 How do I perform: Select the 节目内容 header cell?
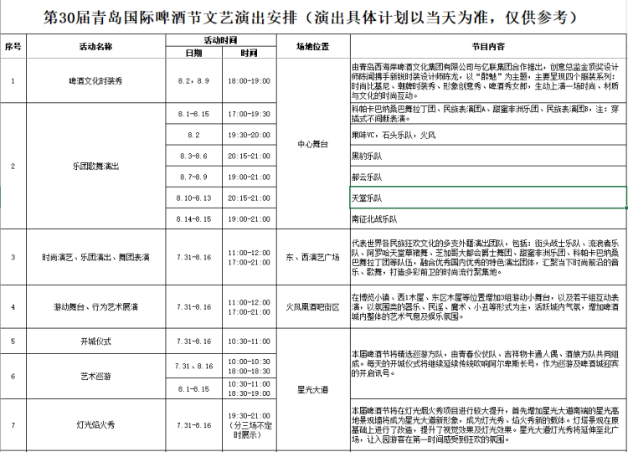[489, 46]
